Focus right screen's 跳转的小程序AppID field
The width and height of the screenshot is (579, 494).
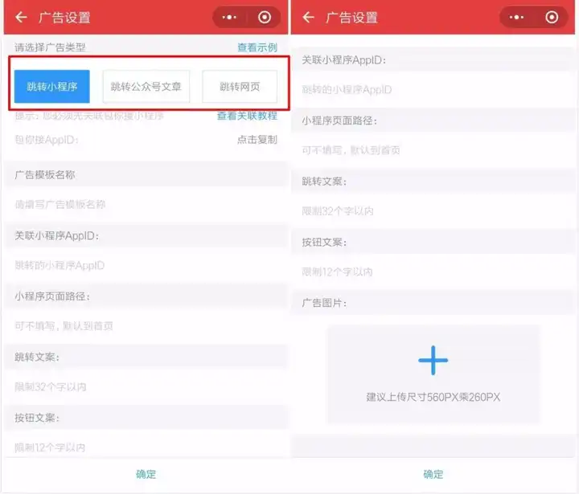(x=433, y=90)
